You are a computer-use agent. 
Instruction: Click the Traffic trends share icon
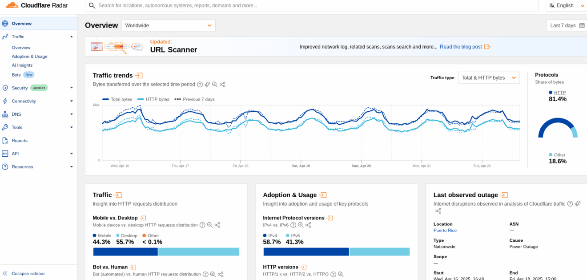(222, 85)
